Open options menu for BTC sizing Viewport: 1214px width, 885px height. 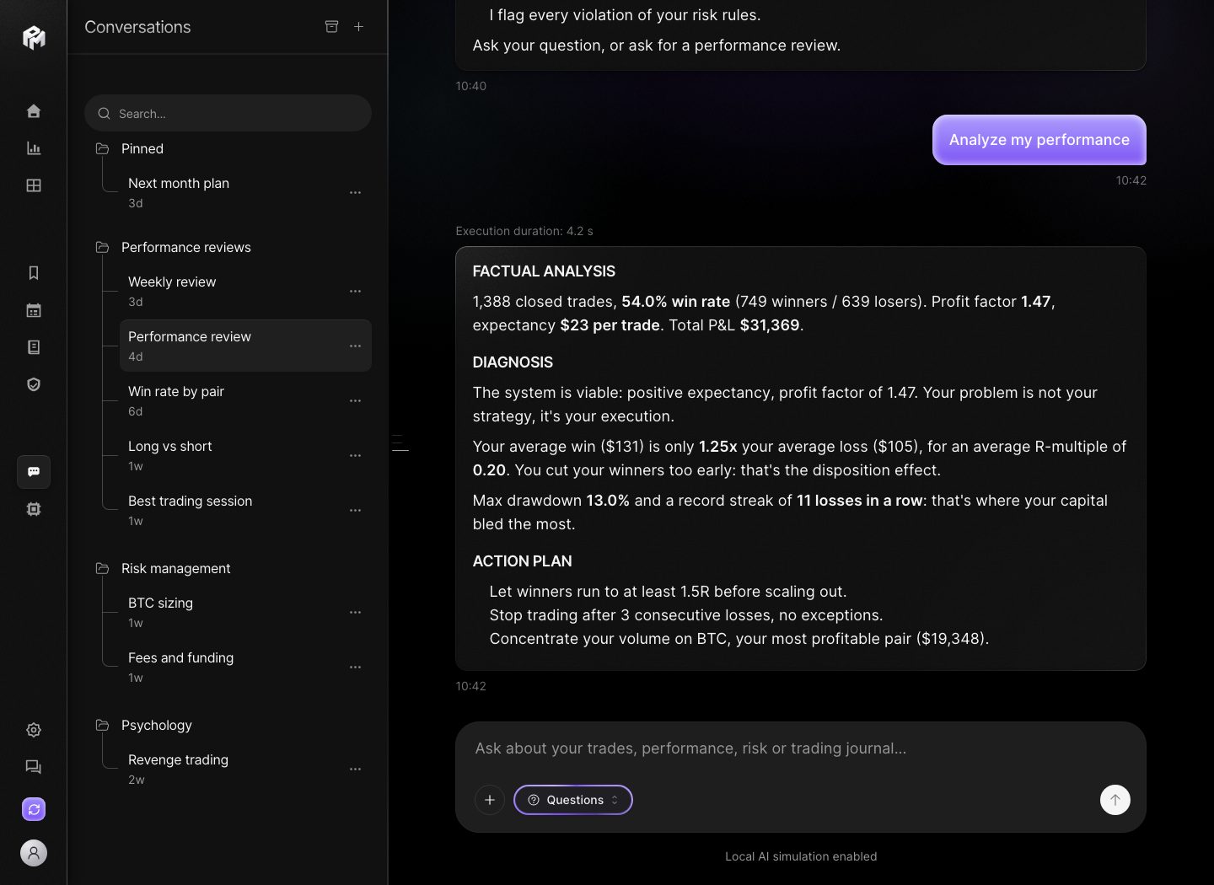(355, 612)
